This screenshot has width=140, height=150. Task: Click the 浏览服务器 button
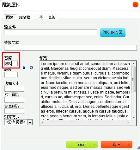click(x=113, y=32)
